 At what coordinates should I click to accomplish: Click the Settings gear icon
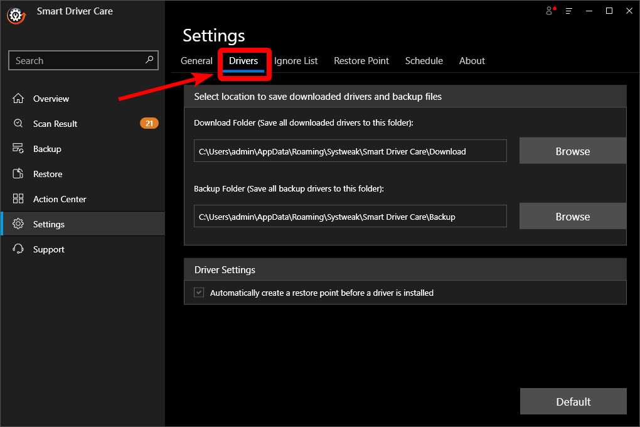[x=18, y=224]
